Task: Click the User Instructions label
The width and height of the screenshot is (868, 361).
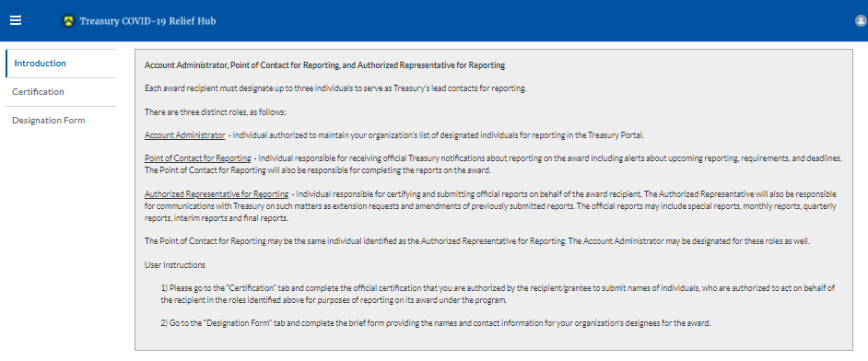Action: pos(175,265)
